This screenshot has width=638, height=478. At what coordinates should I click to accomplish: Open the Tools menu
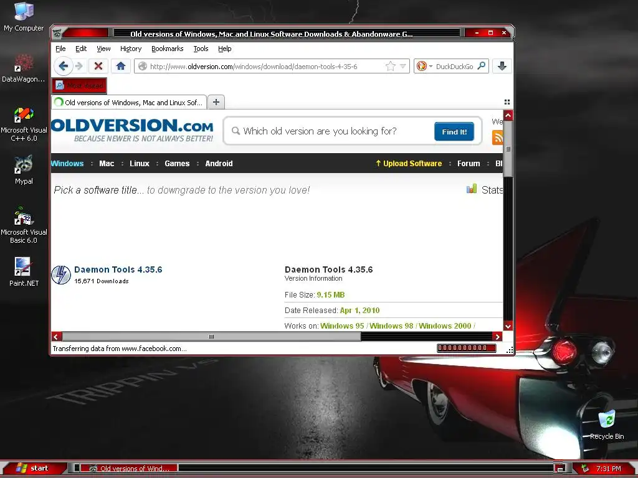pyautogui.click(x=201, y=49)
